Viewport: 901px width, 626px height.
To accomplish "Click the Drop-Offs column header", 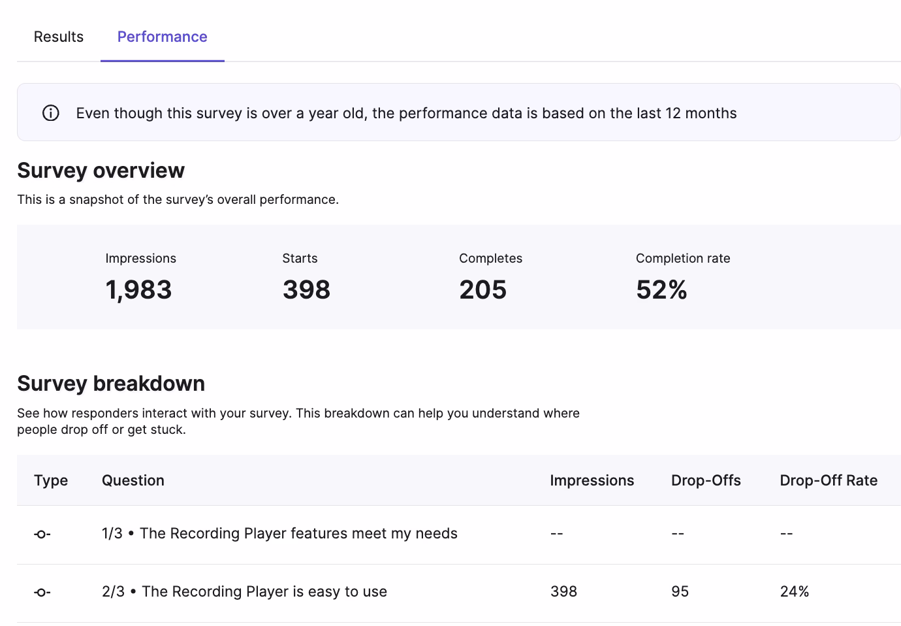I will point(706,480).
